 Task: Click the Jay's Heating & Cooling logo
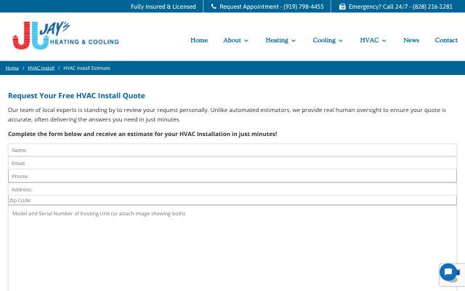click(x=65, y=36)
